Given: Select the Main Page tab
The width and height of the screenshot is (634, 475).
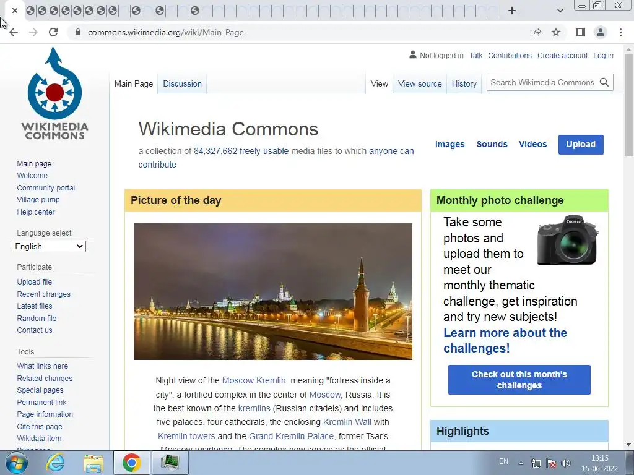Looking at the screenshot, I should pyautogui.click(x=134, y=83).
